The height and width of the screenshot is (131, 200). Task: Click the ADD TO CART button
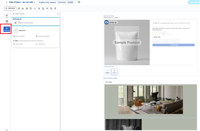tap(174, 45)
